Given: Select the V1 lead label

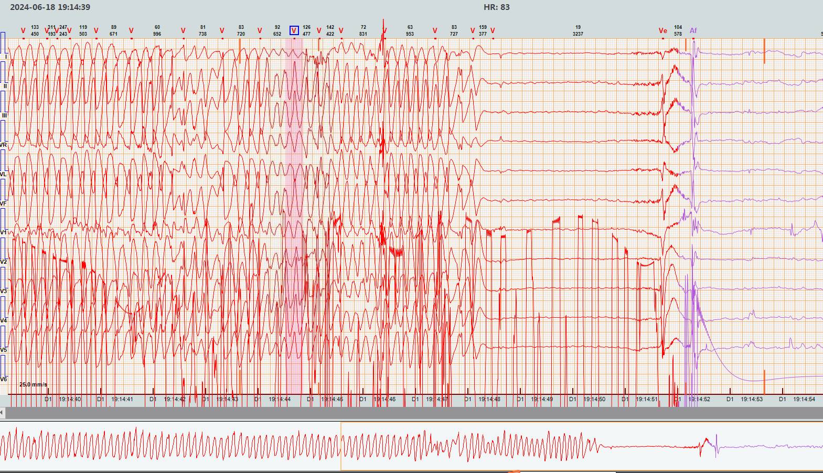Looking at the screenshot, I should 4,232.
